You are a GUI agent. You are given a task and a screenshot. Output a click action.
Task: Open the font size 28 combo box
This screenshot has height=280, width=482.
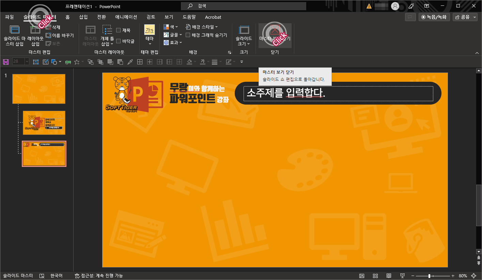21,61
